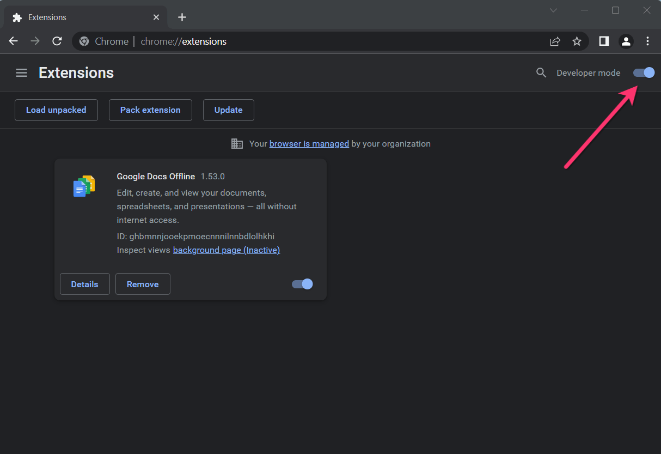Image resolution: width=661 pixels, height=454 pixels.
Task: Disable Developer mode
Action: click(x=644, y=72)
